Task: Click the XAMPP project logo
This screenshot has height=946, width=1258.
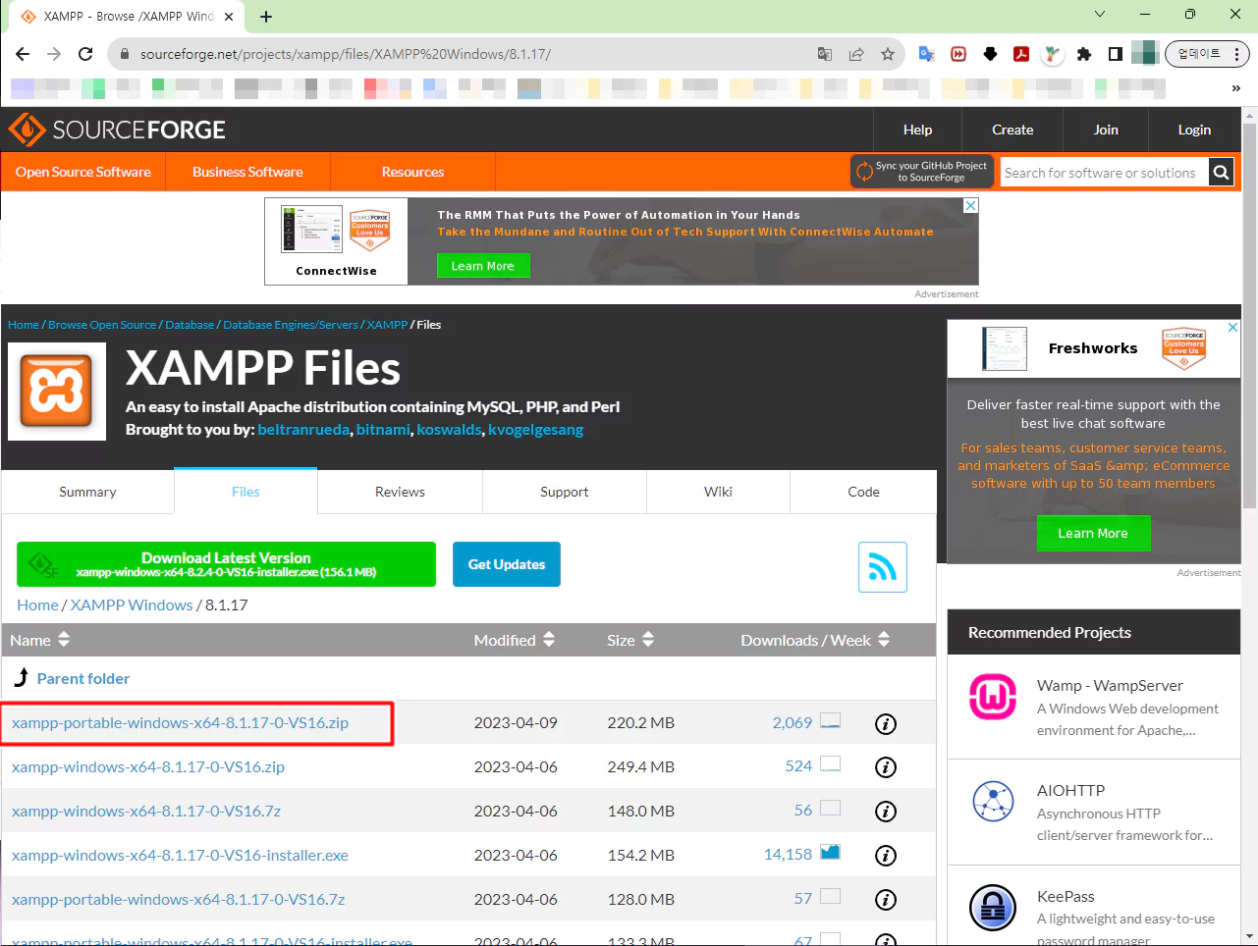Action: pos(57,392)
